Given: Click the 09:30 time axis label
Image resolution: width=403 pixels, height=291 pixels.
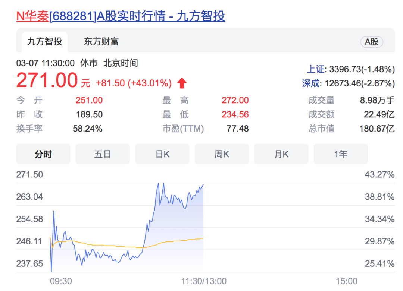Looking at the screenshot, I should tap(61, 281).
